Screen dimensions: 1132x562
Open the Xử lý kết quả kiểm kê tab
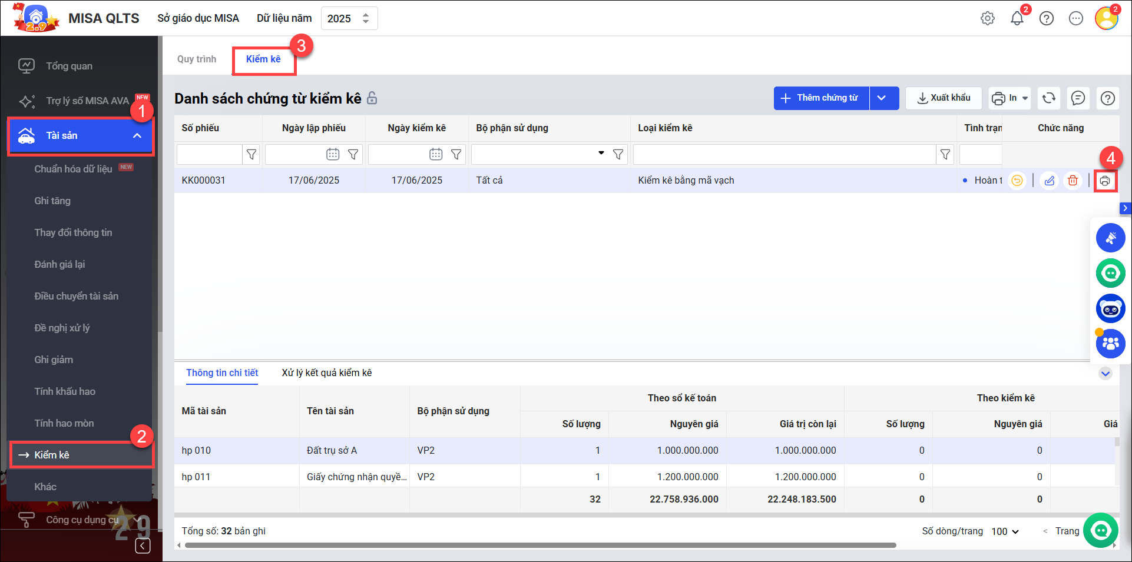326,373
